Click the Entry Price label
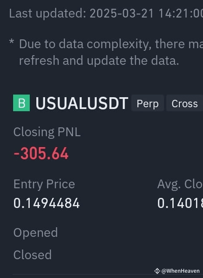 click(x=44, y=184)
